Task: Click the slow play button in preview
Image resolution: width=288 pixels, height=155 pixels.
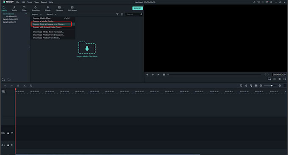Action: pyautogui.click(x=152, y=75)
